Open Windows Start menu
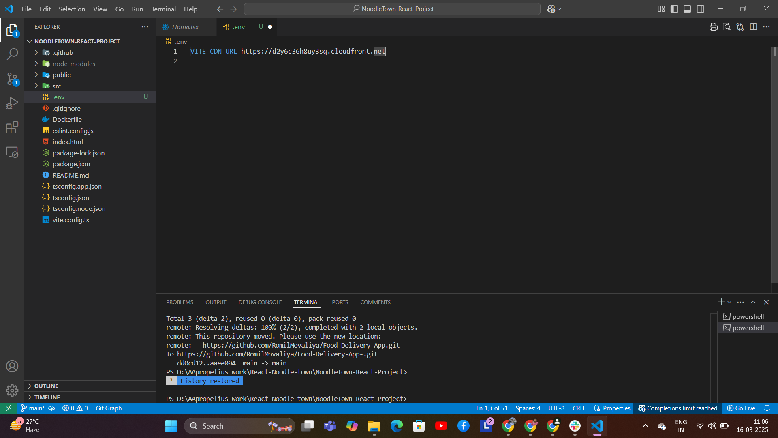This screenshot has height=438, width=778. click(171, 426)
